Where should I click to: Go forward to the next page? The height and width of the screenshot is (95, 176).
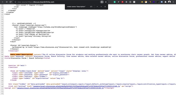point(7,2)
